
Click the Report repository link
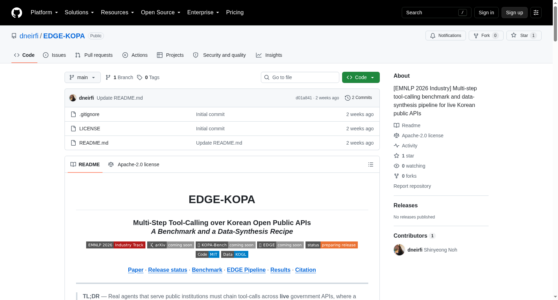(x=412, y=186)
